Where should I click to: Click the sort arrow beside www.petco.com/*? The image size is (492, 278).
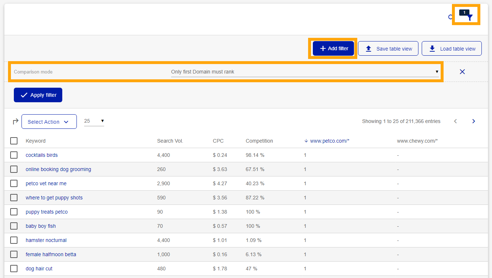pyautogui.click(x=306, y=141)
